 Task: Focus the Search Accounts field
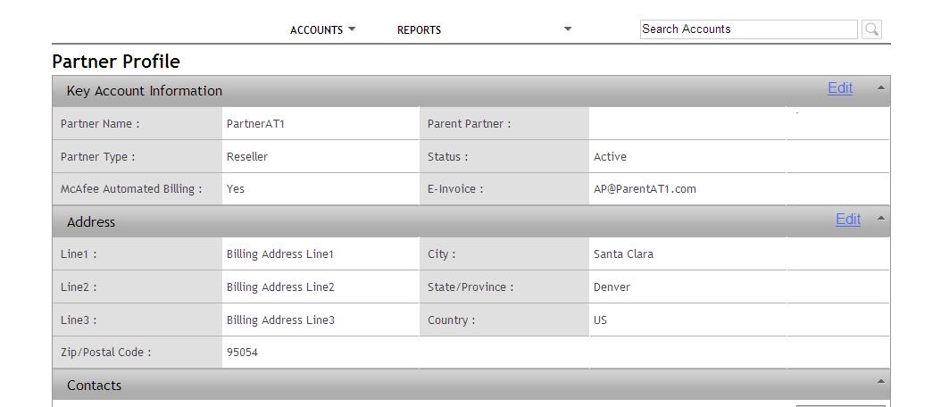click(x=749, y=29)
